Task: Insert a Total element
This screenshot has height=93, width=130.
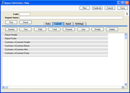Action: point(54,29)
